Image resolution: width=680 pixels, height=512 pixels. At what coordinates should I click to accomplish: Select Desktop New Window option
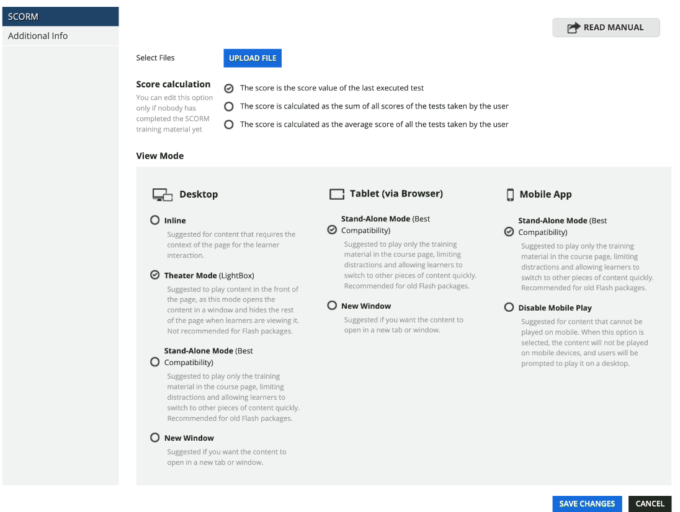(155, 438)
